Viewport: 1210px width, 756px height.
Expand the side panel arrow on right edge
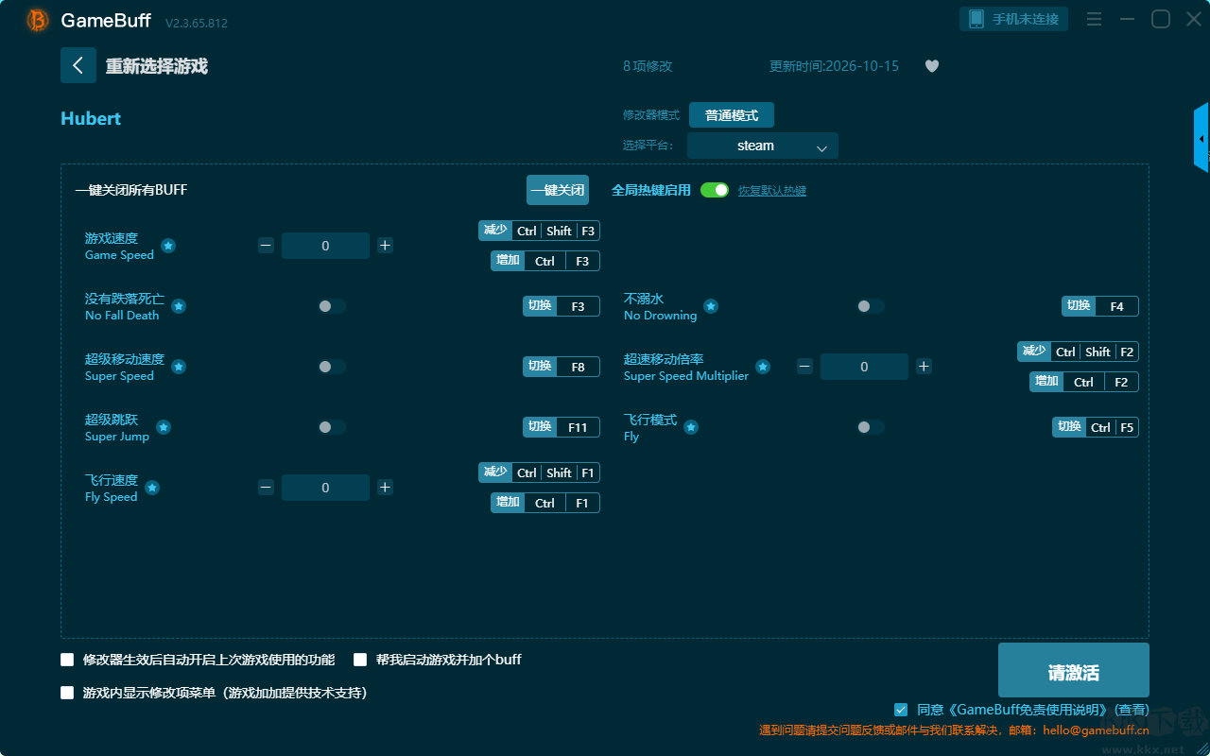1201,138
